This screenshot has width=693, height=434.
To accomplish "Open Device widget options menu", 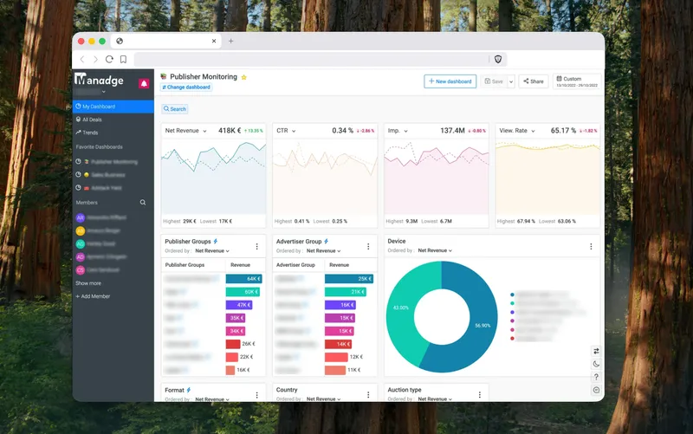I will pos(591,246).
